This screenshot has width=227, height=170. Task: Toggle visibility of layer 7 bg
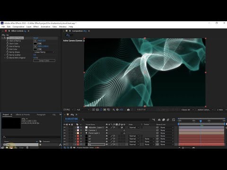click(64, 144)
